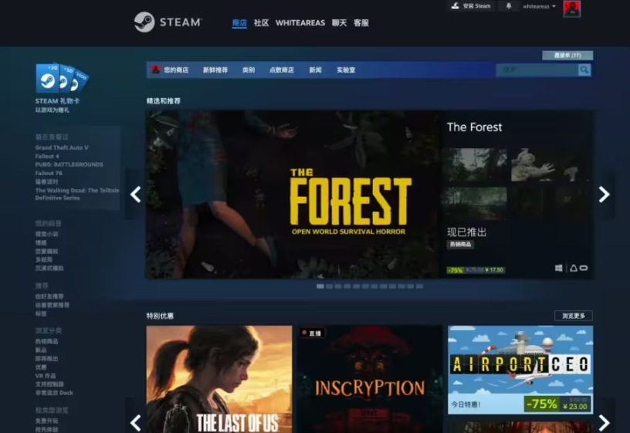630x433 pixels.
Task: Click the red live 直播 badge on Inscryption
Action: click(312, 333)
